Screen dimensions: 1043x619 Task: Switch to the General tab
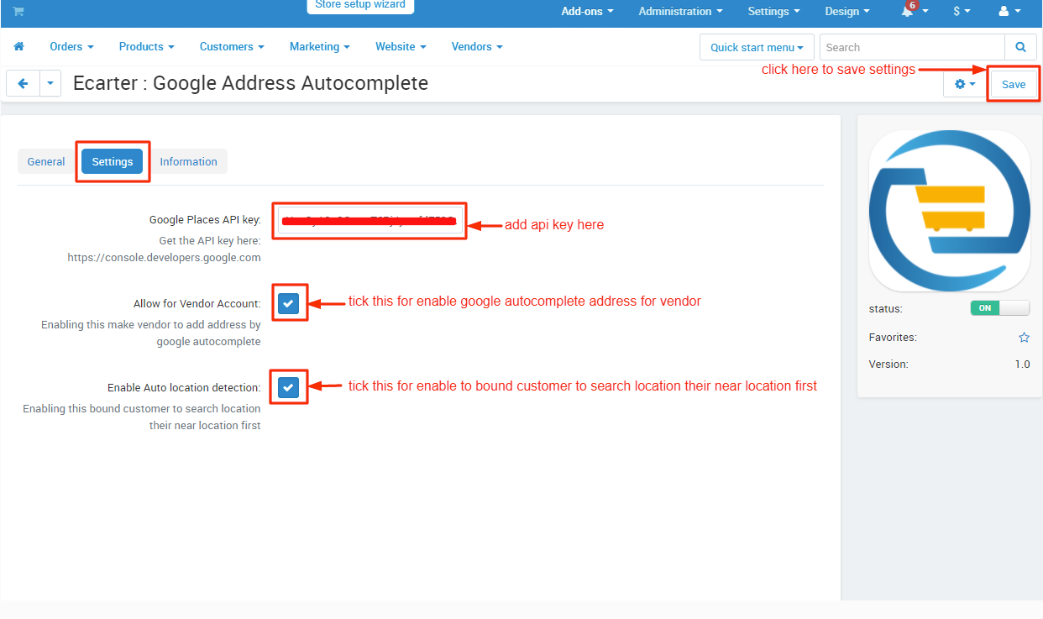point(46,162)
